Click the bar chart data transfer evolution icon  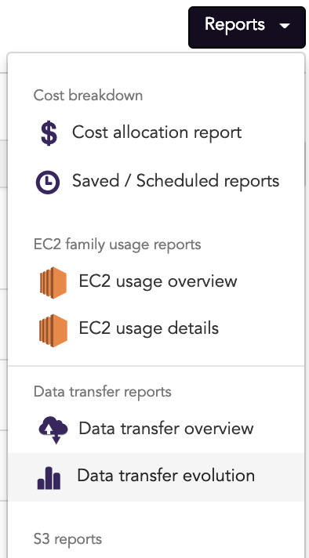[x=49, y=478]
